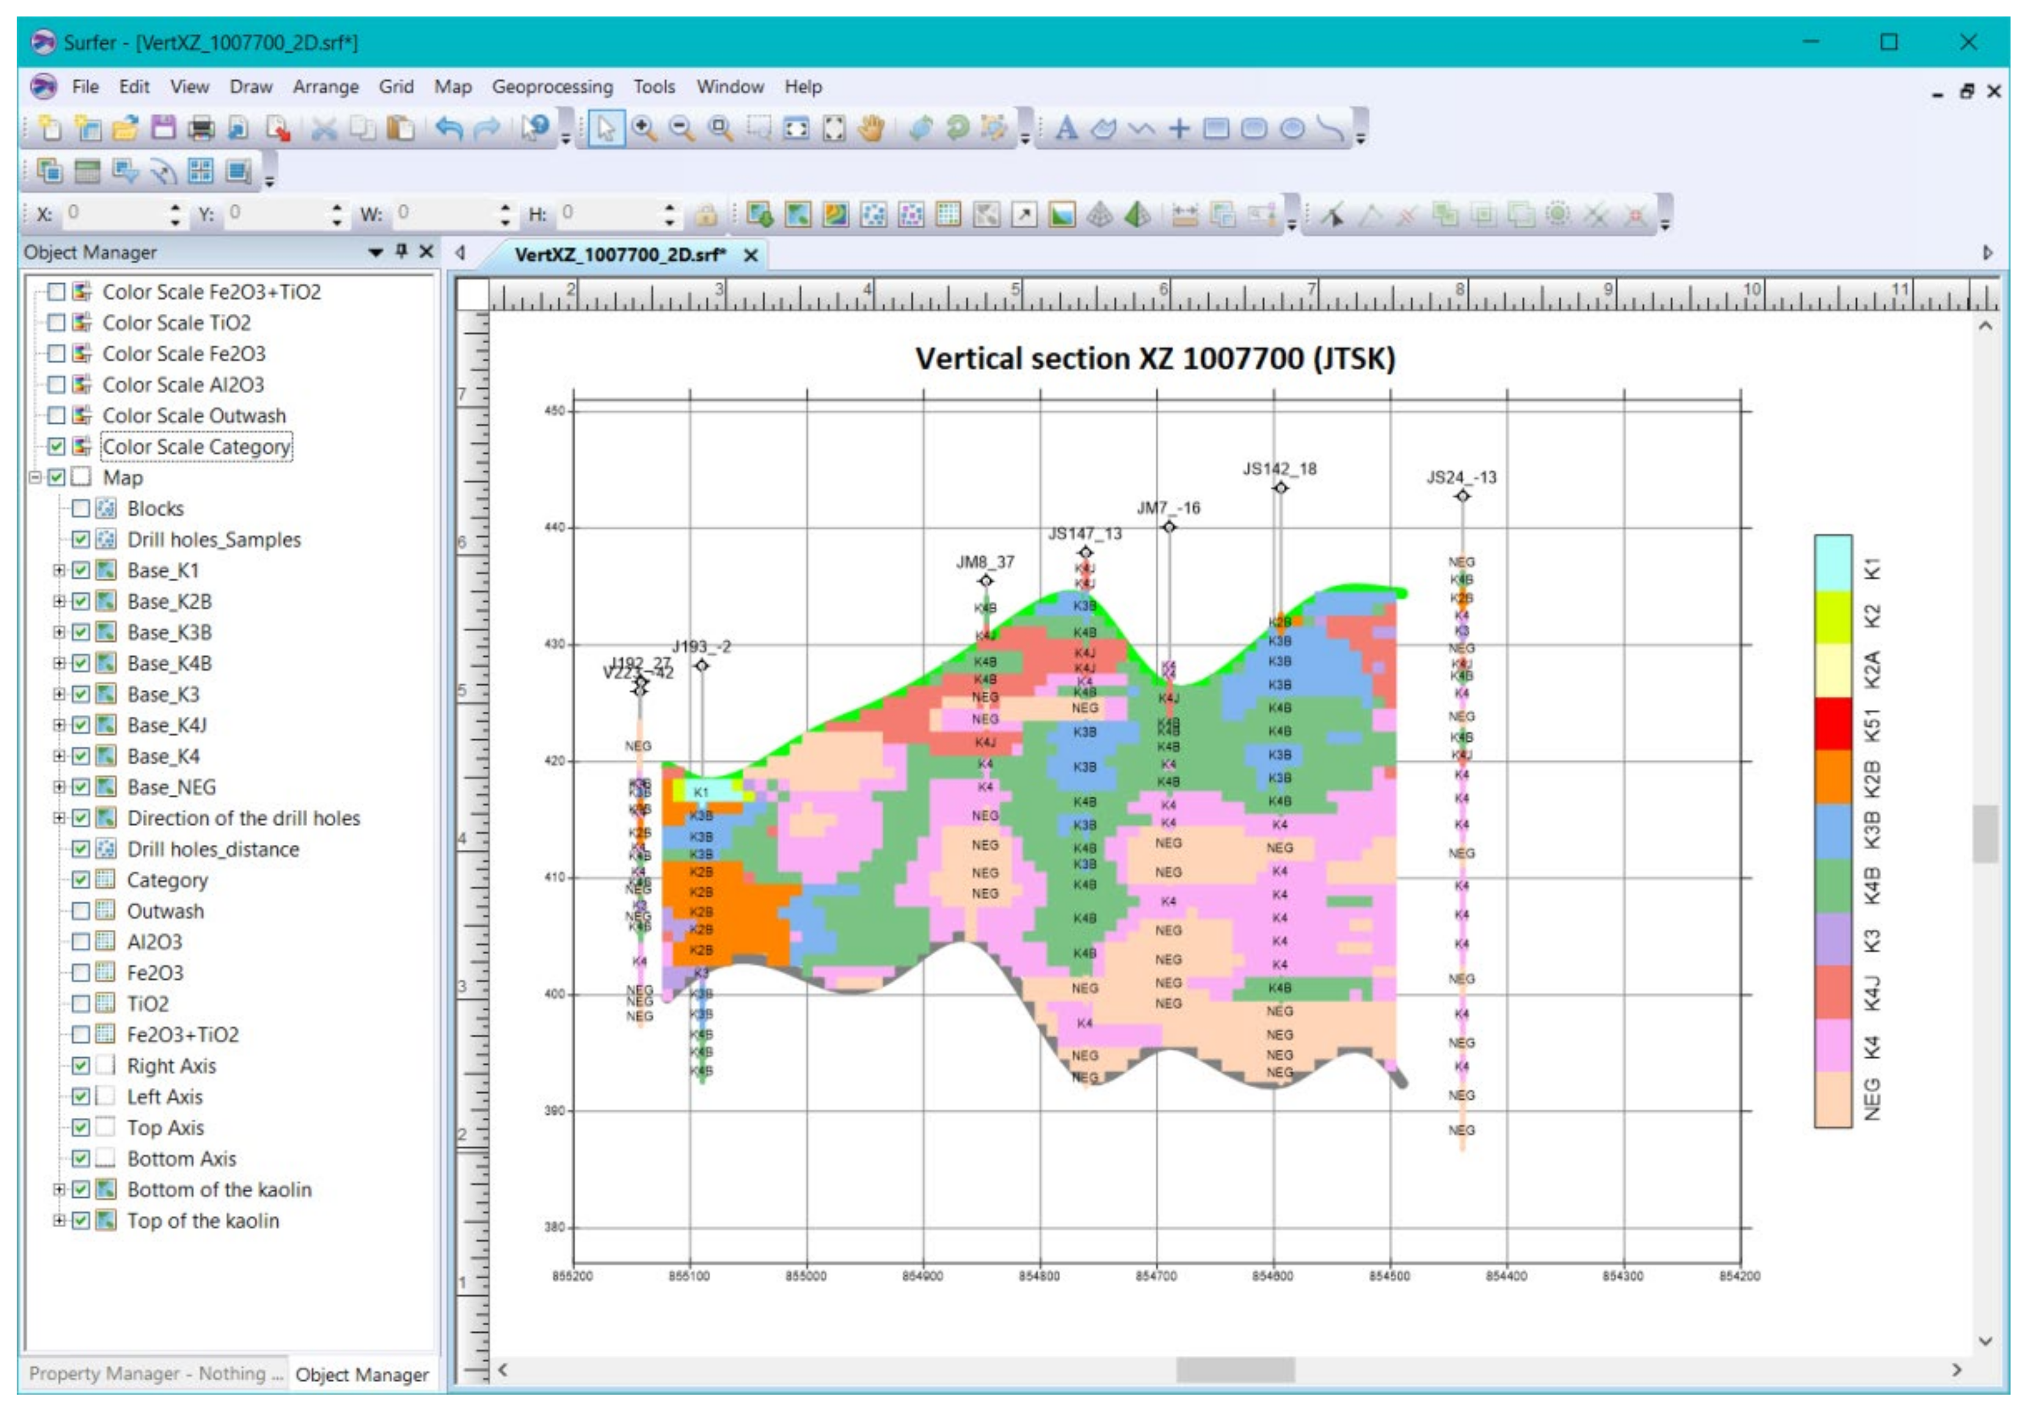
Task: Collapse the Map tree node
Action: 34,478
